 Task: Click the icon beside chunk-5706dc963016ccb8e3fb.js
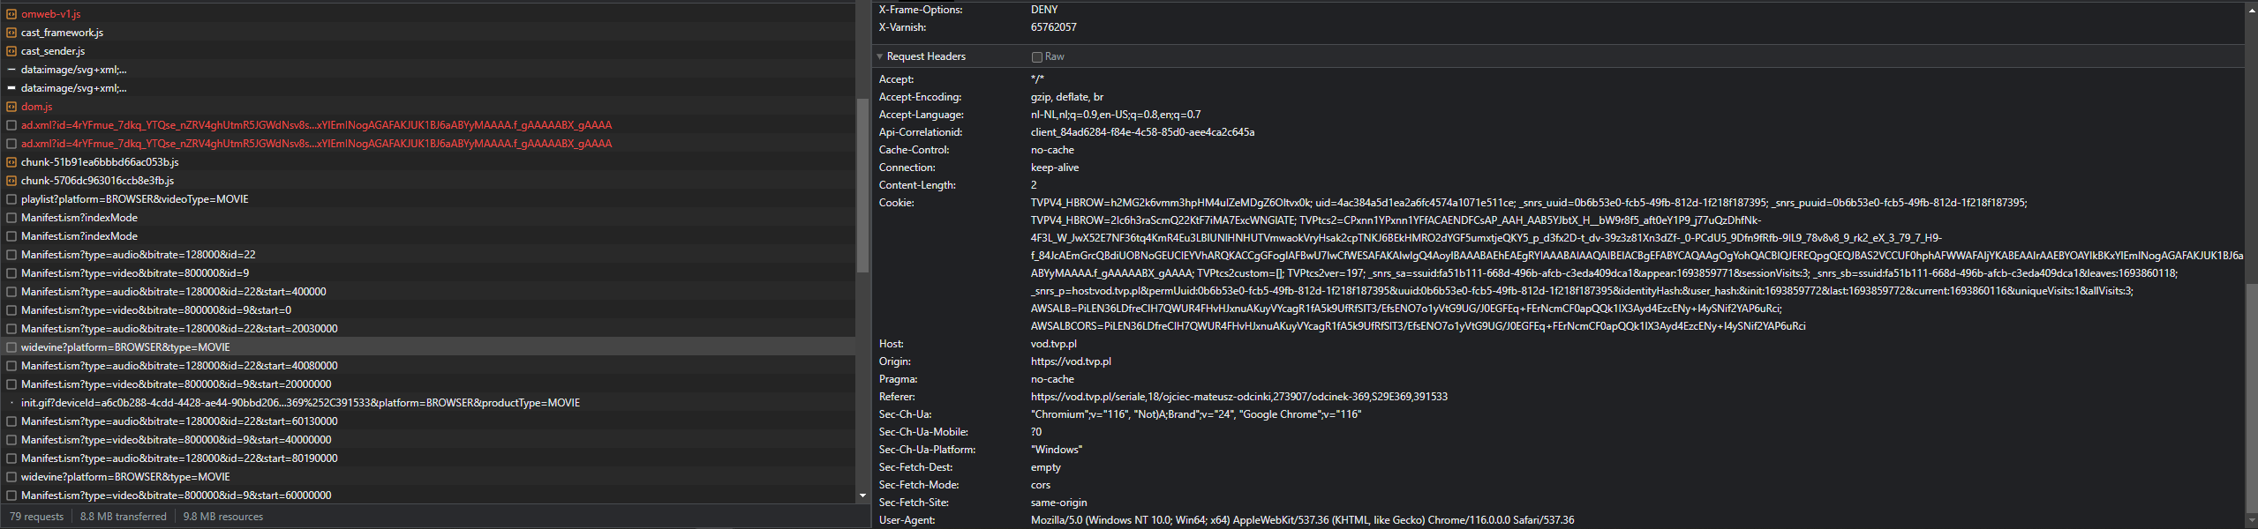(11, 181)
